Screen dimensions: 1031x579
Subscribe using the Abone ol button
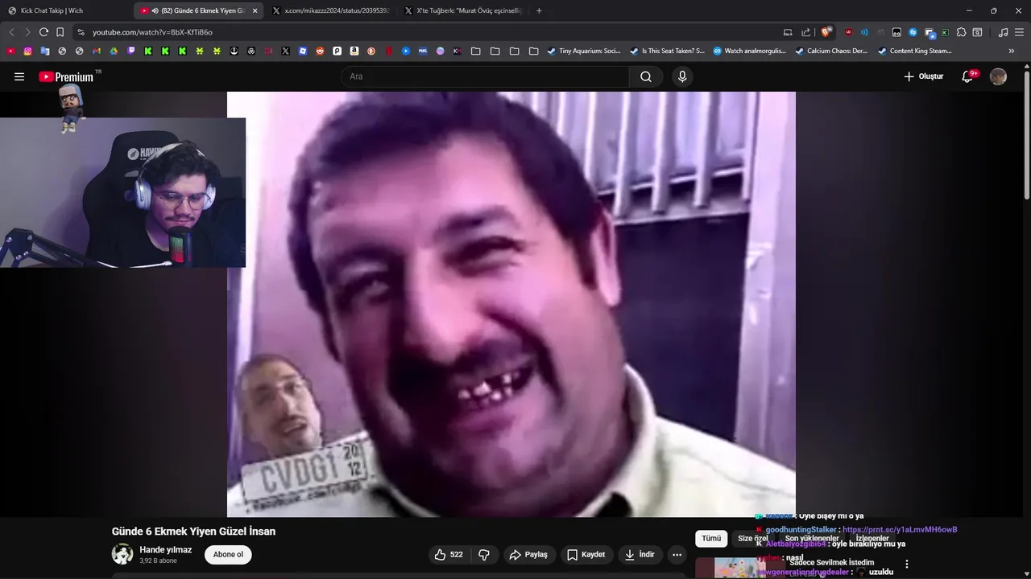click(x=228, y=554)
